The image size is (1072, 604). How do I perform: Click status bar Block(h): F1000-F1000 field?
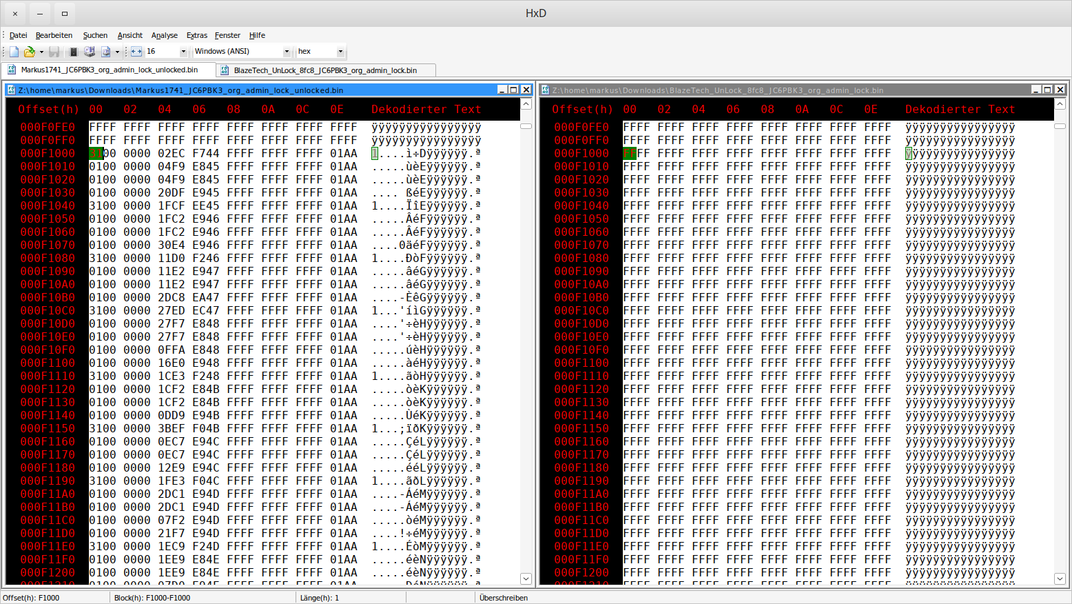click(x=203, y=598)
